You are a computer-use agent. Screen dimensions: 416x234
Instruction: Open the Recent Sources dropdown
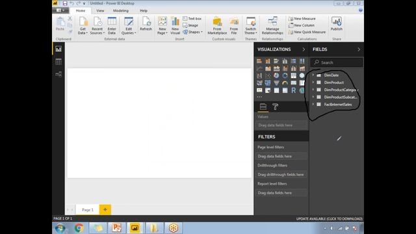click(x=97, y=25)
